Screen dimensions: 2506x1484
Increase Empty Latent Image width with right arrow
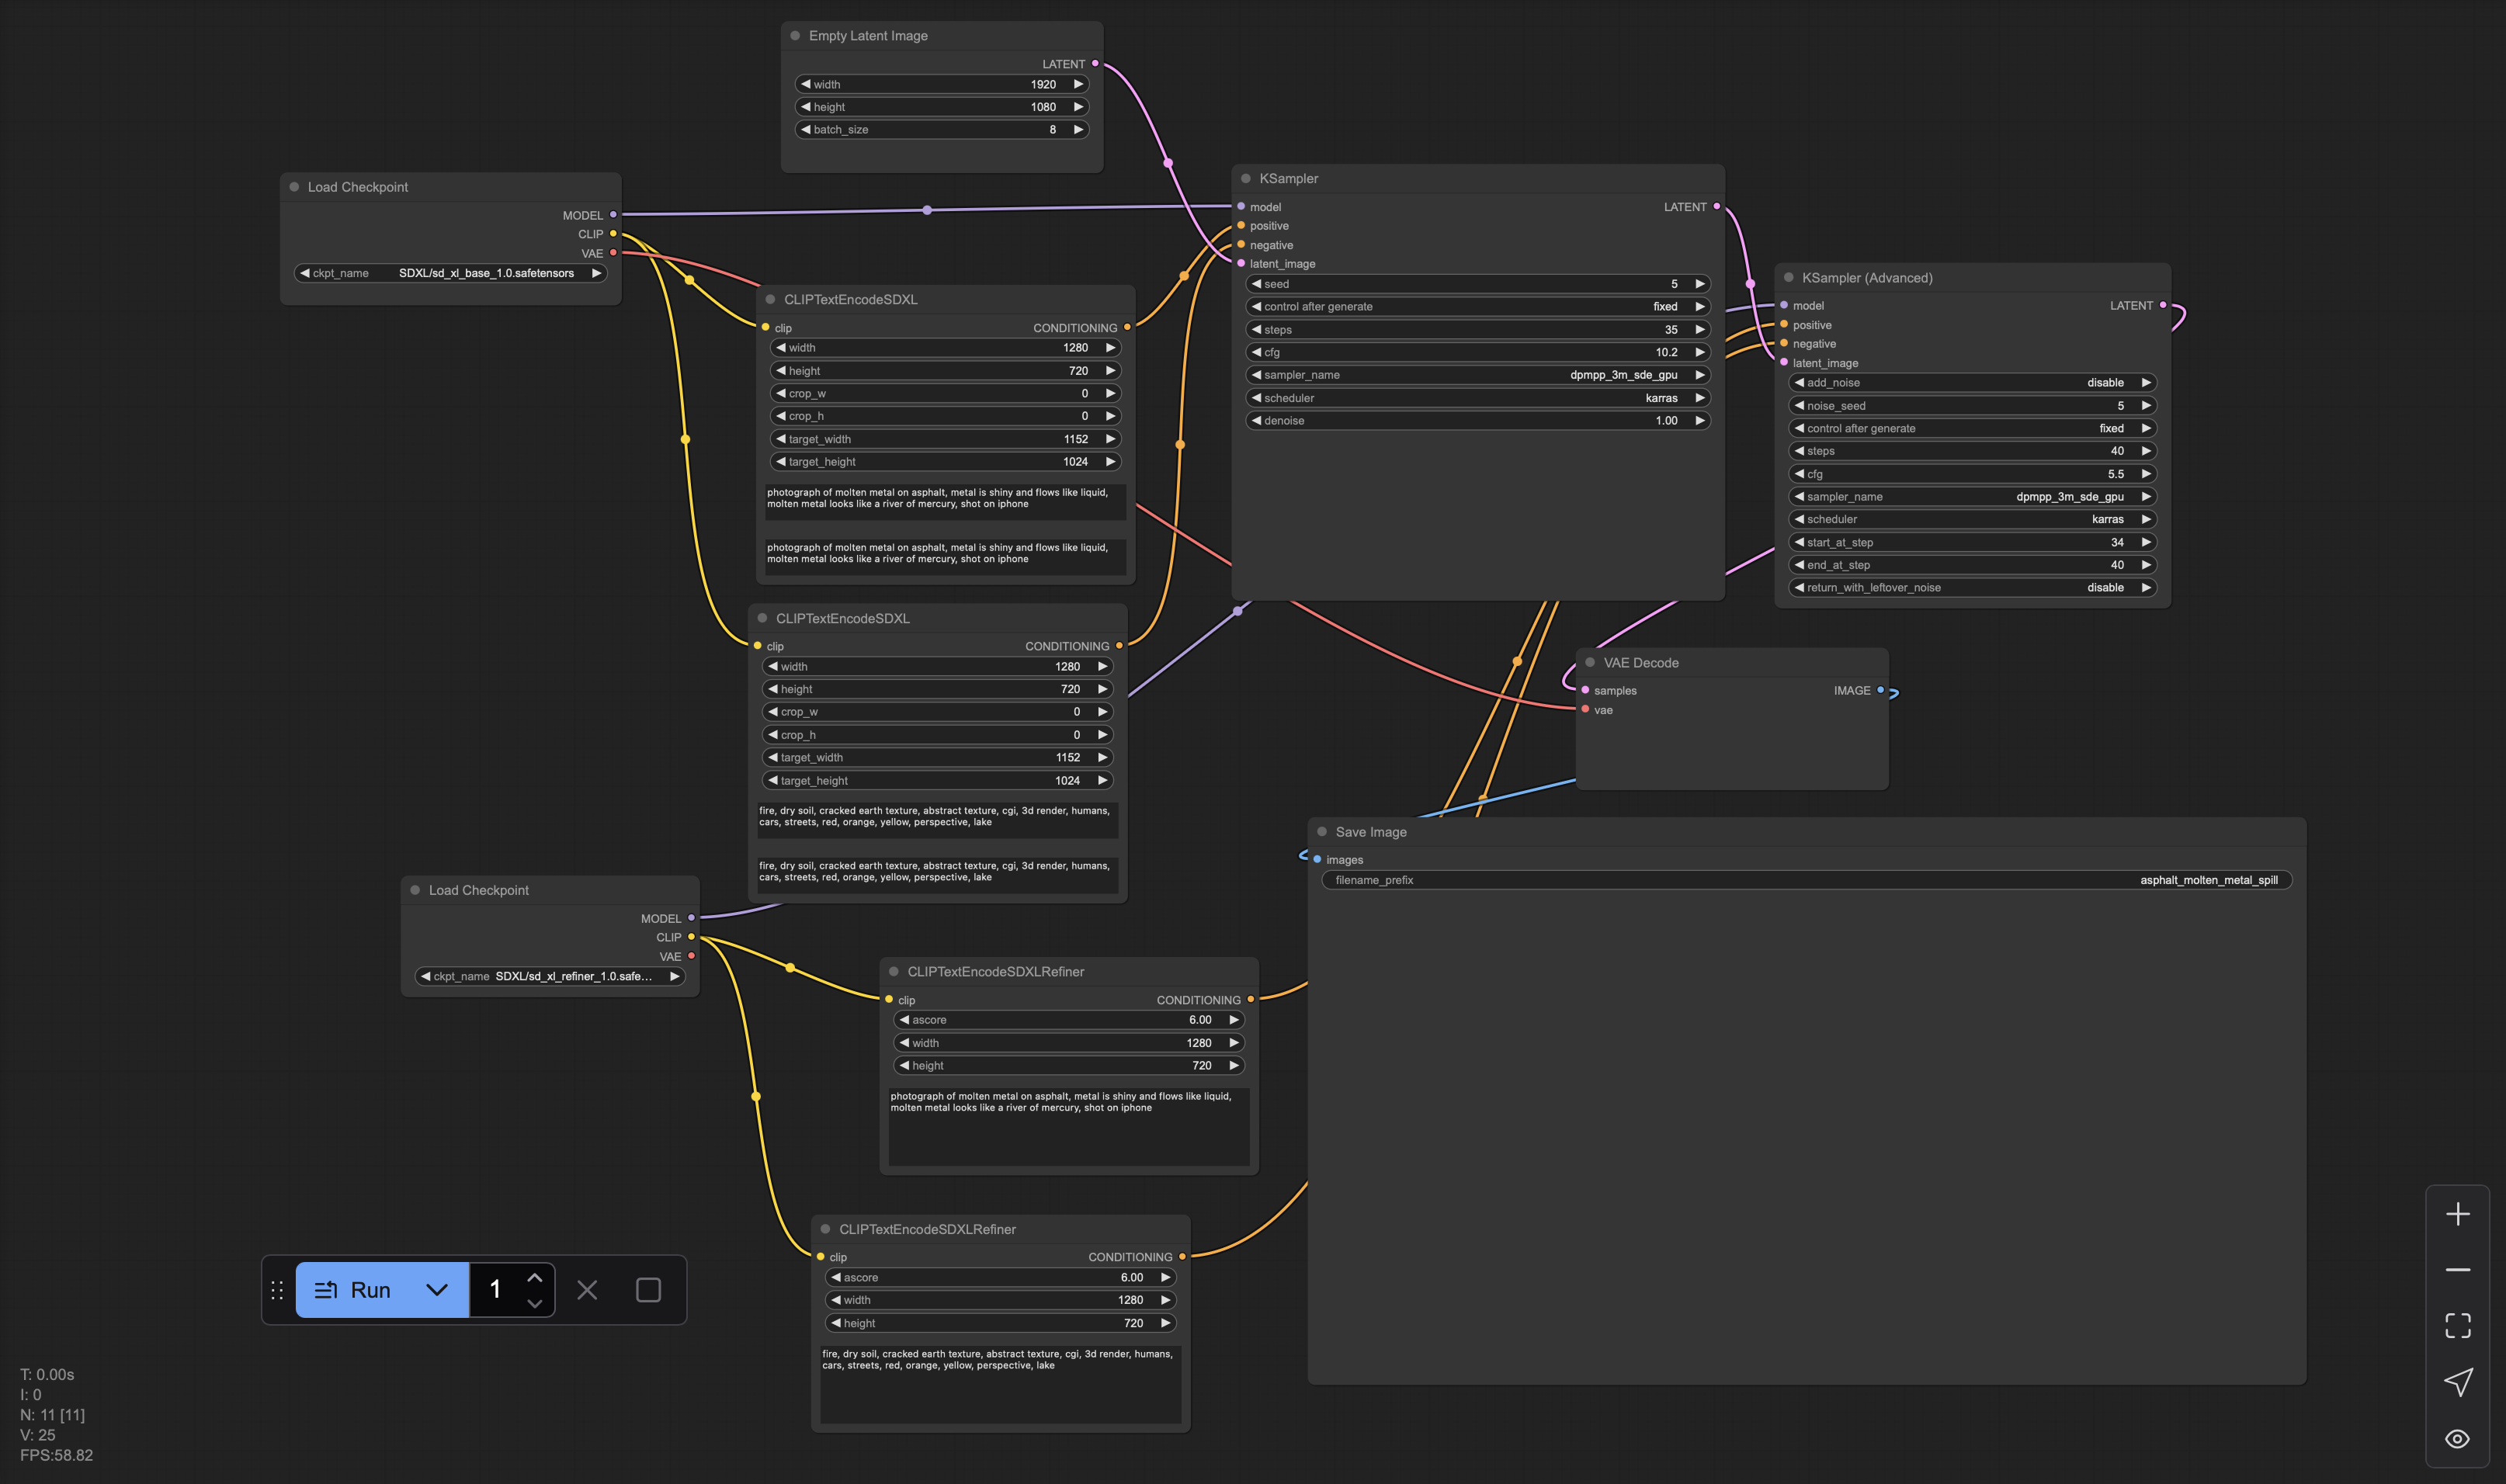(x=1078, y=84)
